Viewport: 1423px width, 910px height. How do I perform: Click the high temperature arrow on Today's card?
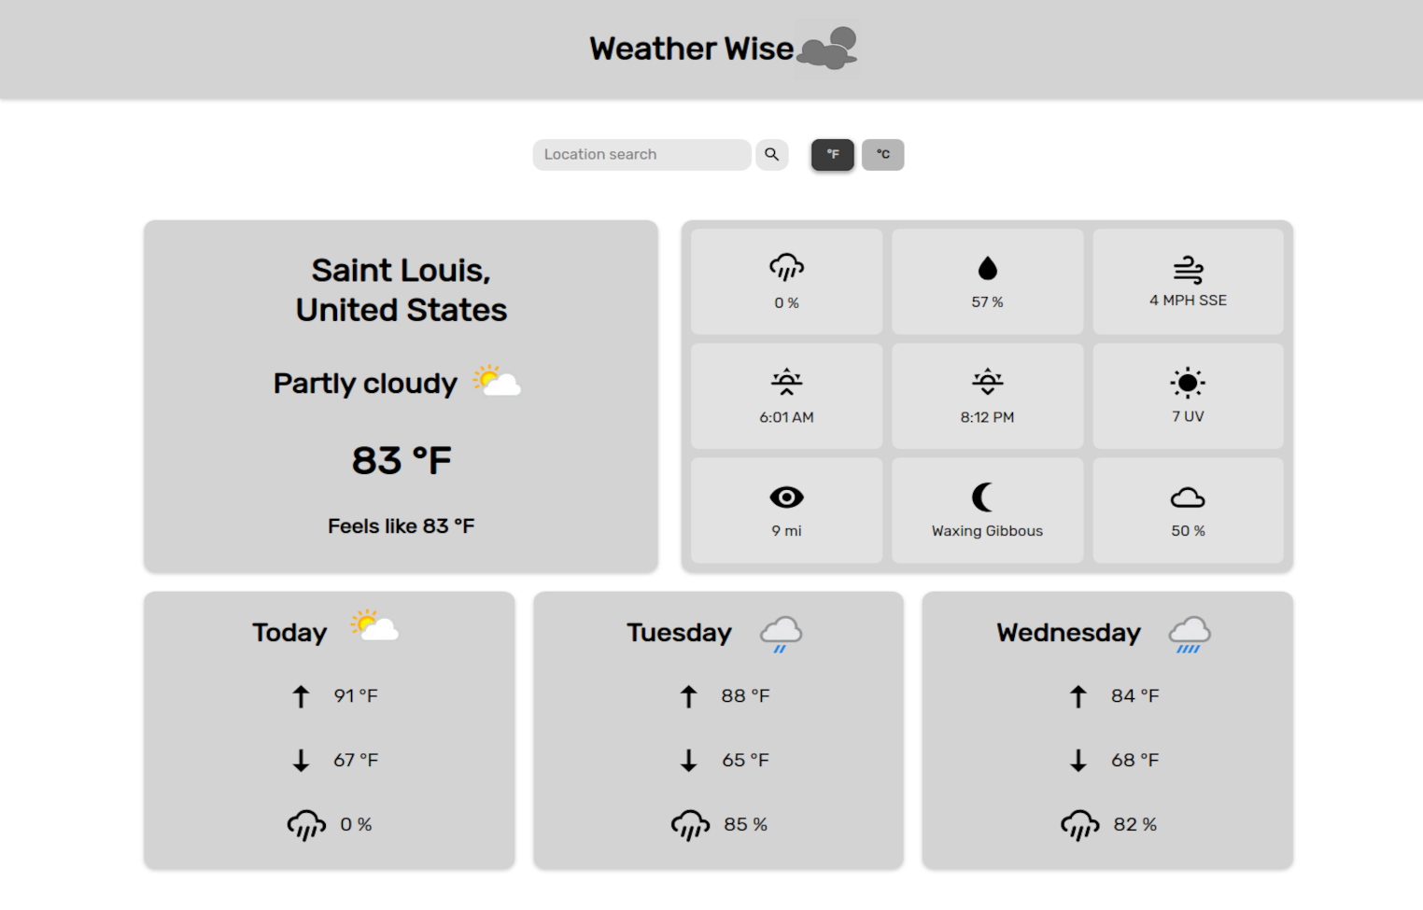click(301, 695)
